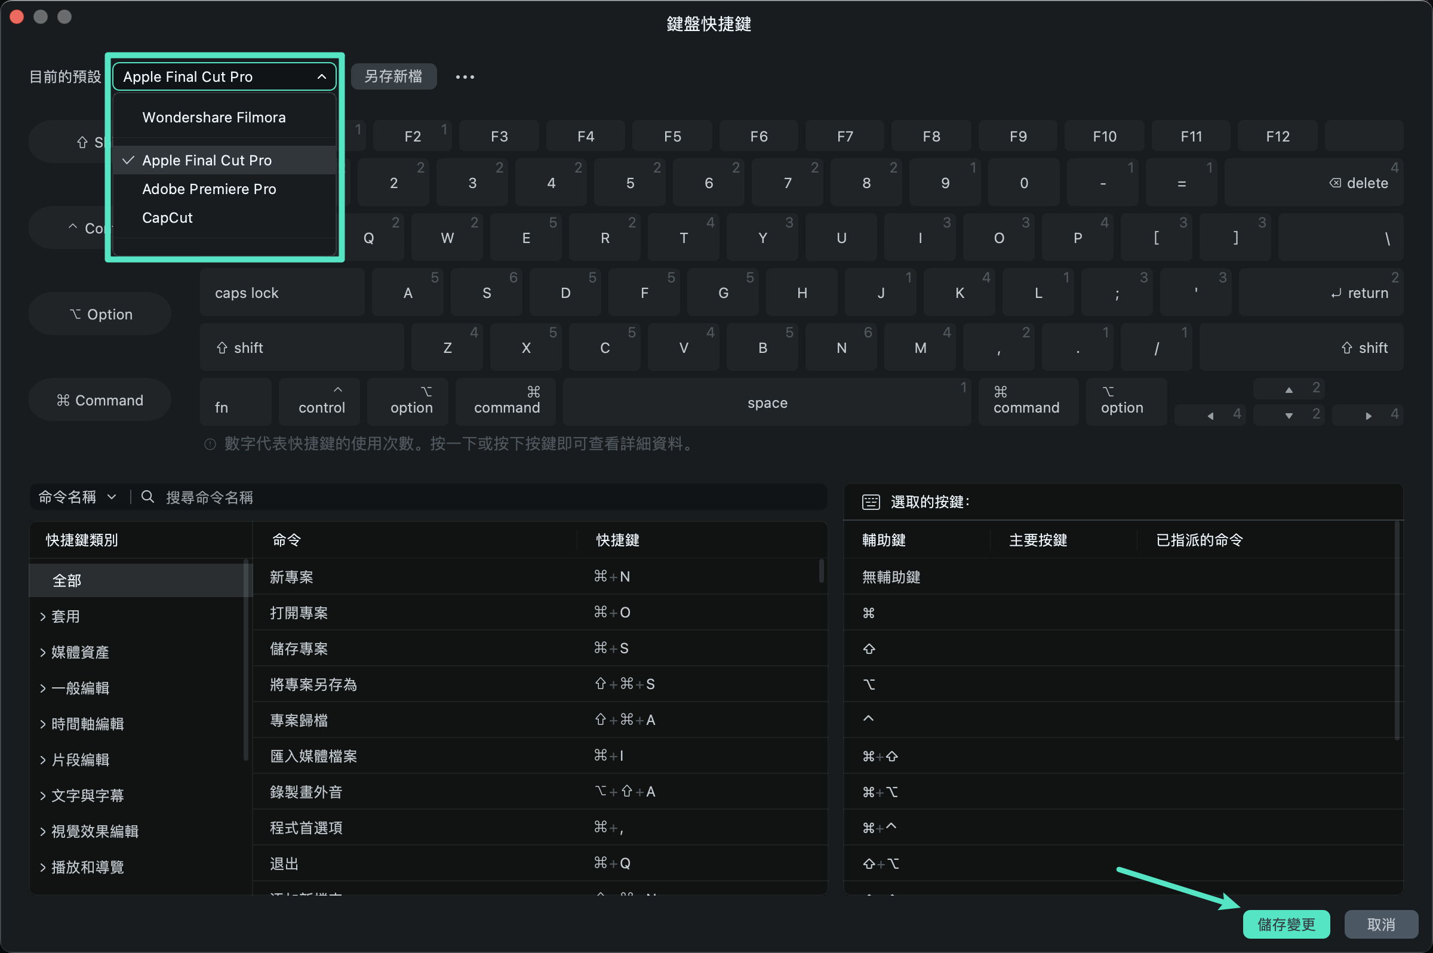Choose CapCut preset from list
The width and height of the screenshot is (1433, 953).
[x=225, y=217]
